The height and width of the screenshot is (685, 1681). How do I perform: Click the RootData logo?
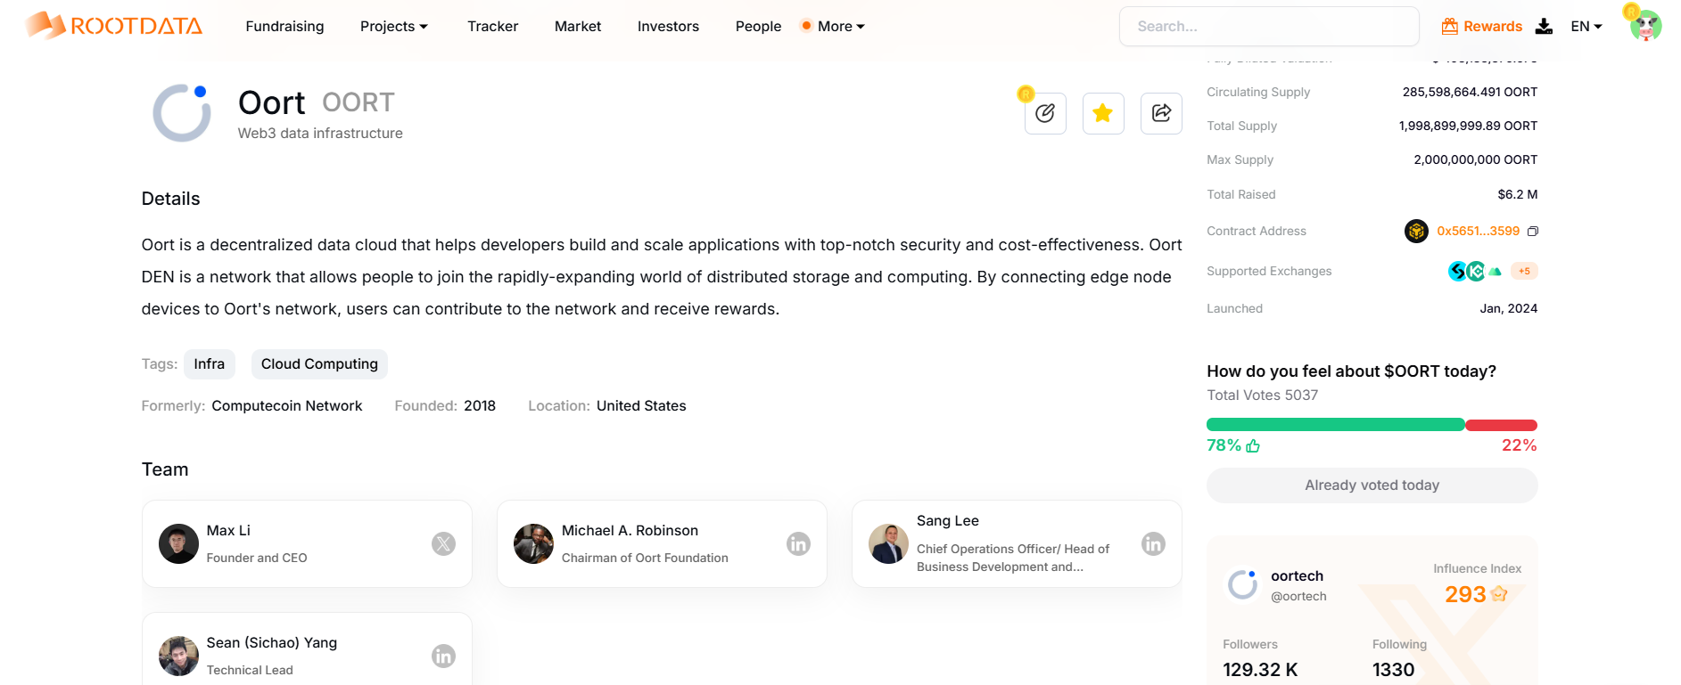pos(114,26)
